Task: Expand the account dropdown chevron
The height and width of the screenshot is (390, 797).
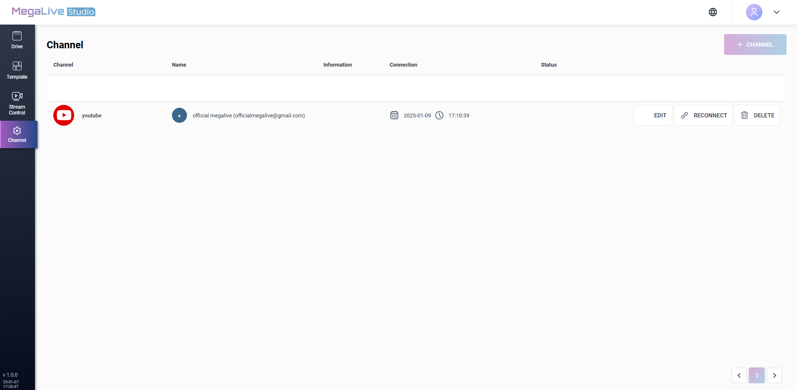Action: click(777, 12)
